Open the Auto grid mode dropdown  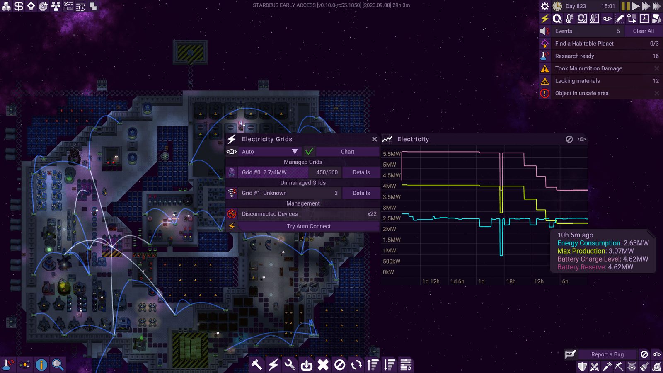[x=270, y=152]
